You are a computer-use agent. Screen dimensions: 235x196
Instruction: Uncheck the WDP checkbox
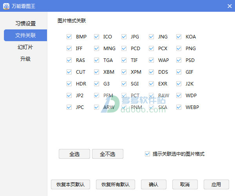pyautogui.click(x=179, y=96)
